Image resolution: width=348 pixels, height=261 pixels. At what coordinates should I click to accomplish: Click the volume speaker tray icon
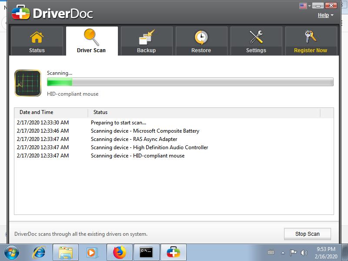tap(304, 253)
